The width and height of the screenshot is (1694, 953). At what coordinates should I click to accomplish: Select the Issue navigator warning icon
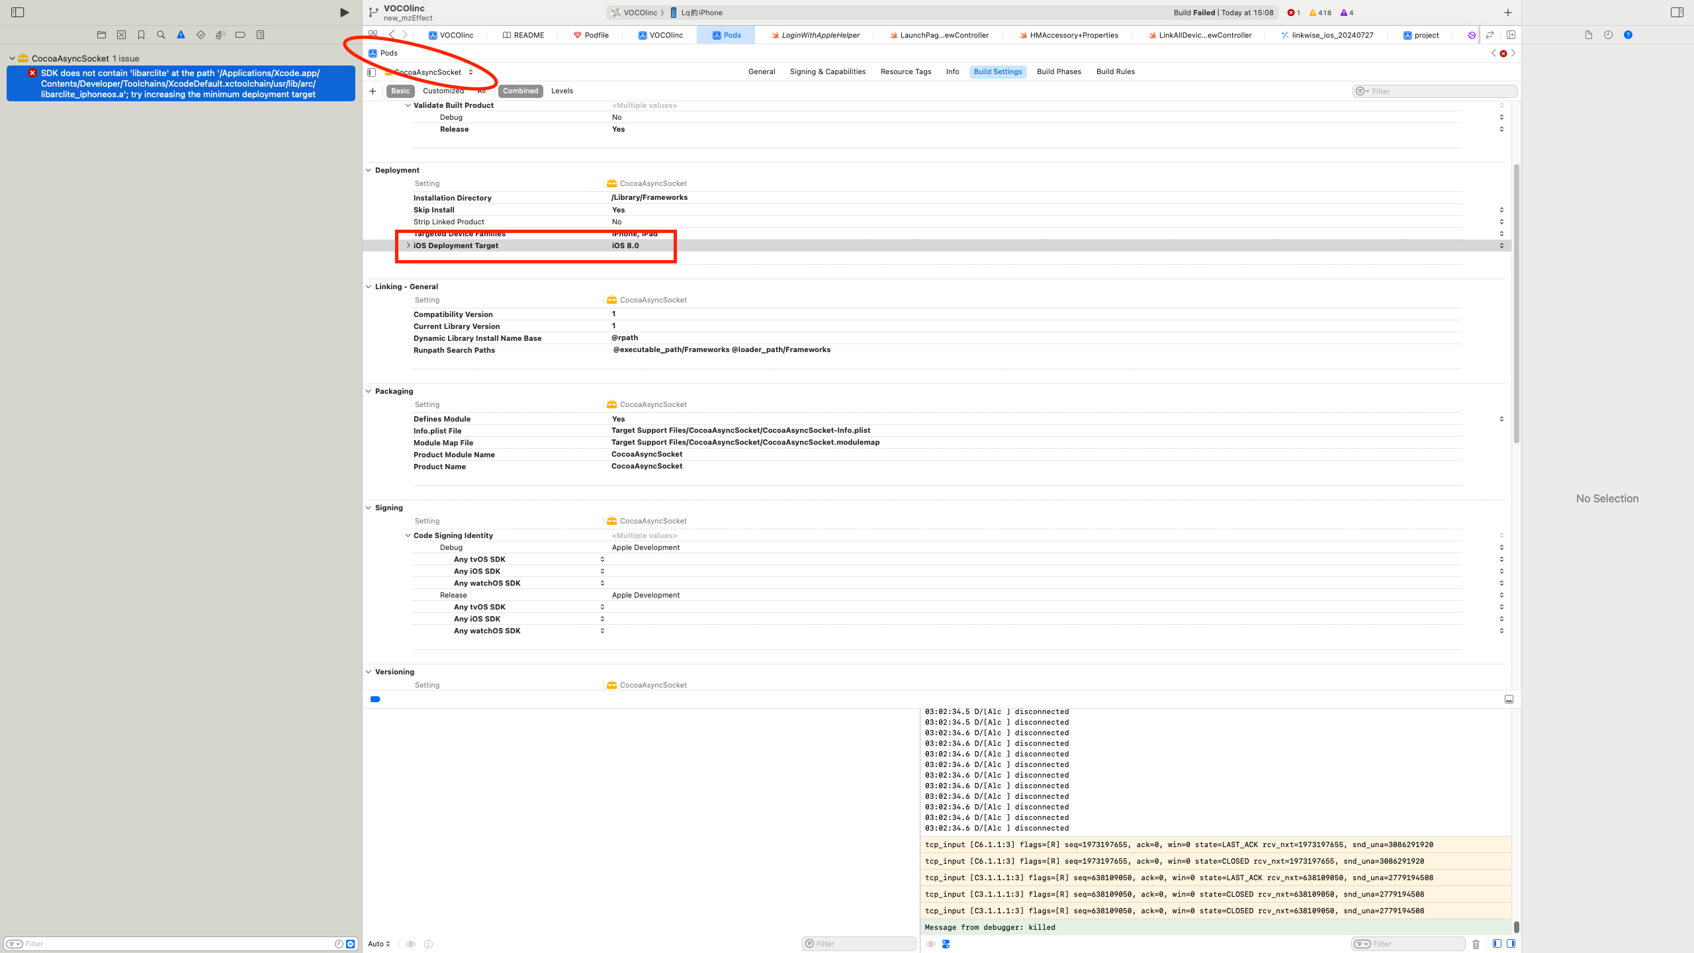coord(181,35)
